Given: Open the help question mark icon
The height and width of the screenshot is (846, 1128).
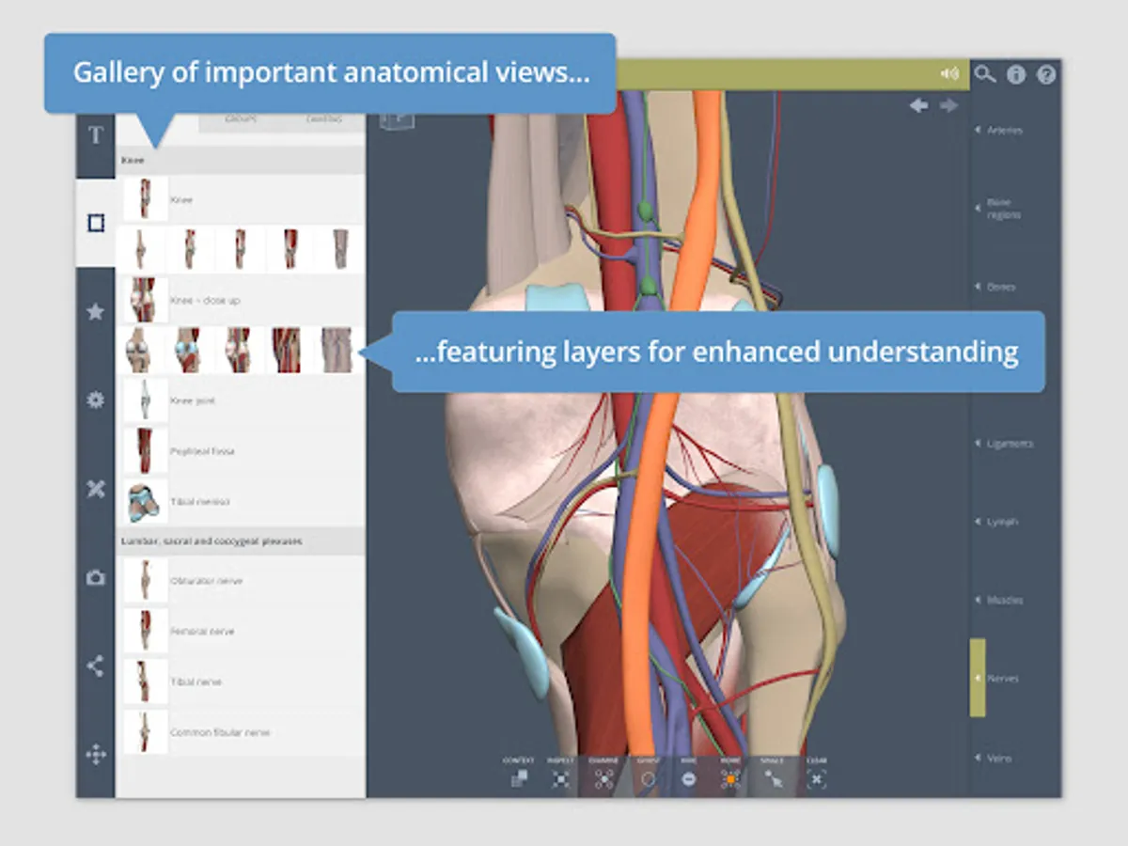Looking at the screenshot, I should tap(1046, 75).
